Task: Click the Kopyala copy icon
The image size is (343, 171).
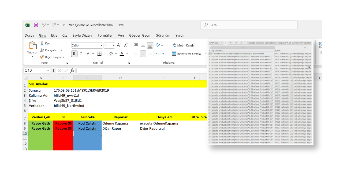Action: [x=42, y=50]
